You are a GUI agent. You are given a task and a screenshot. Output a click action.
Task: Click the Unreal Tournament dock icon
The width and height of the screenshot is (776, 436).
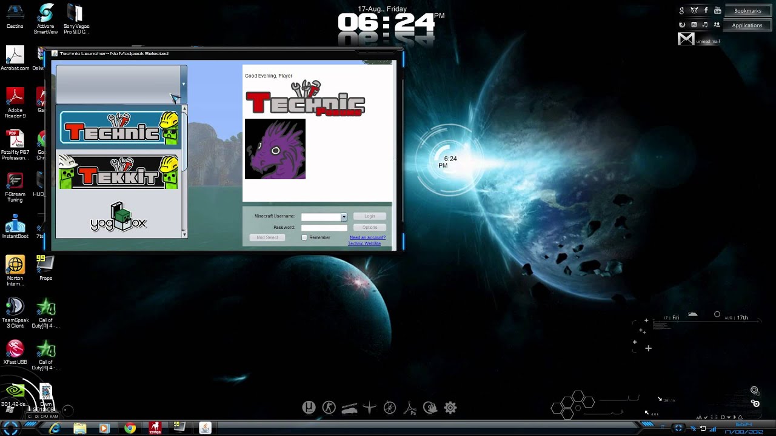coord(309,408)
